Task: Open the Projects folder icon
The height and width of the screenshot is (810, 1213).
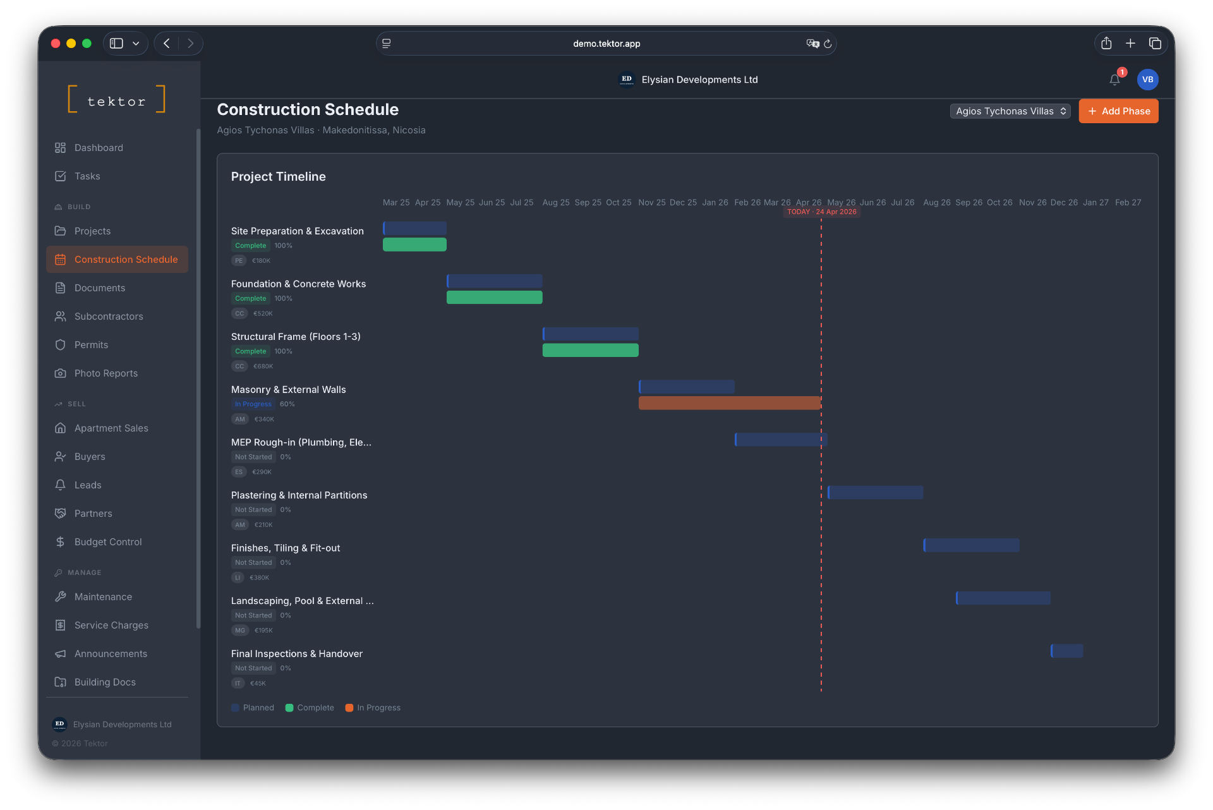Action: click(x=61, y=231)
